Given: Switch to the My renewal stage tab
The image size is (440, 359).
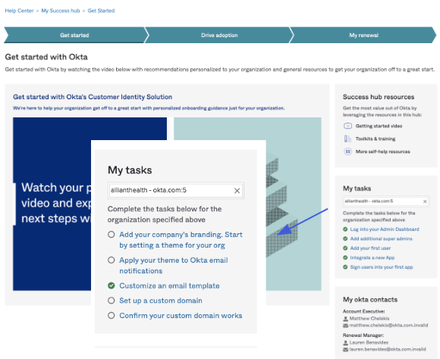Looking at the screenshot, I should tap(363, 35).
